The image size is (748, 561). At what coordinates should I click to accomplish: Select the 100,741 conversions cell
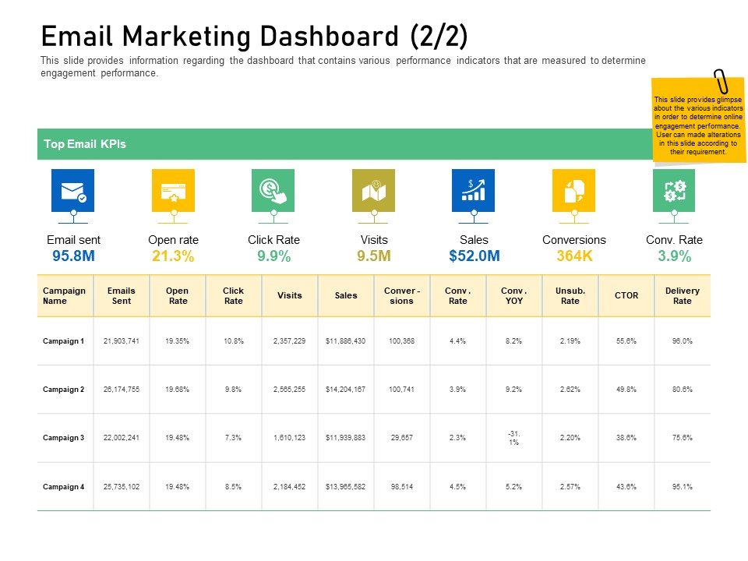click(x=402, y=390)
